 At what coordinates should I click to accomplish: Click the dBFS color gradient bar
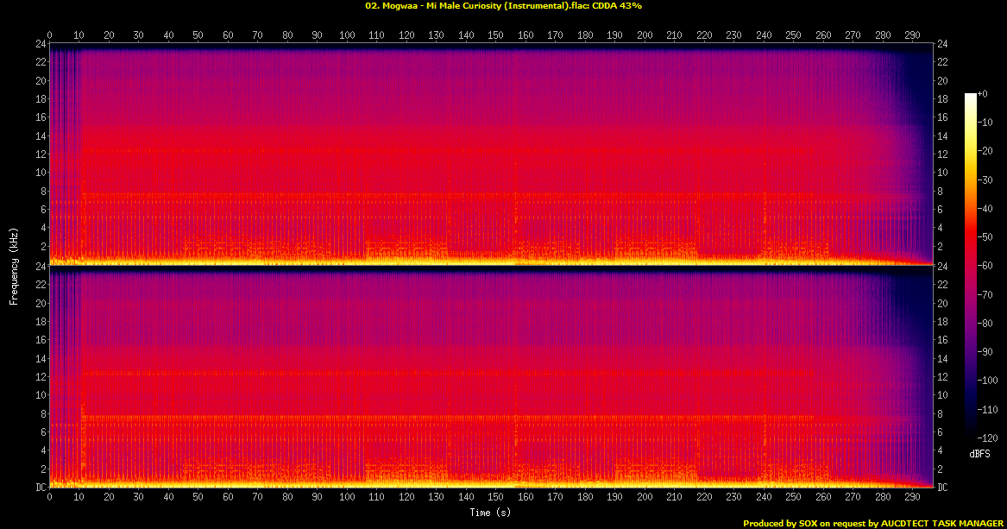[971, 266]
